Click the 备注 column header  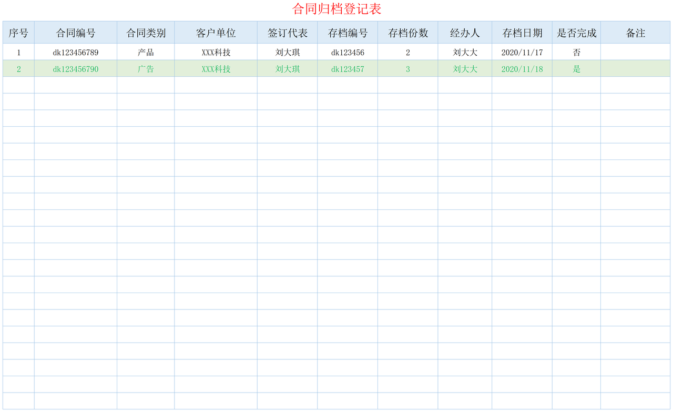(635, 32)
